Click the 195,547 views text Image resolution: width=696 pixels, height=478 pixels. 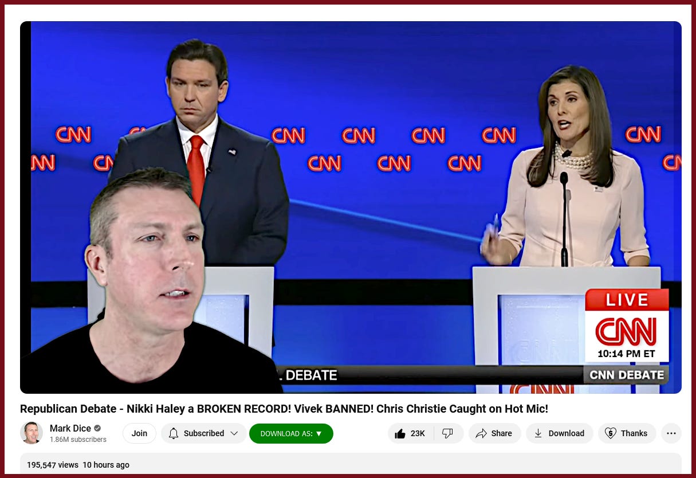pos(53,465)
